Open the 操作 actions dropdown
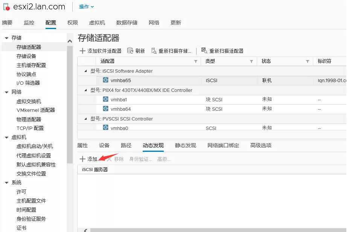The width and height of the screenshot is (349, 232). pyautogui.click(x=87, y=7)
